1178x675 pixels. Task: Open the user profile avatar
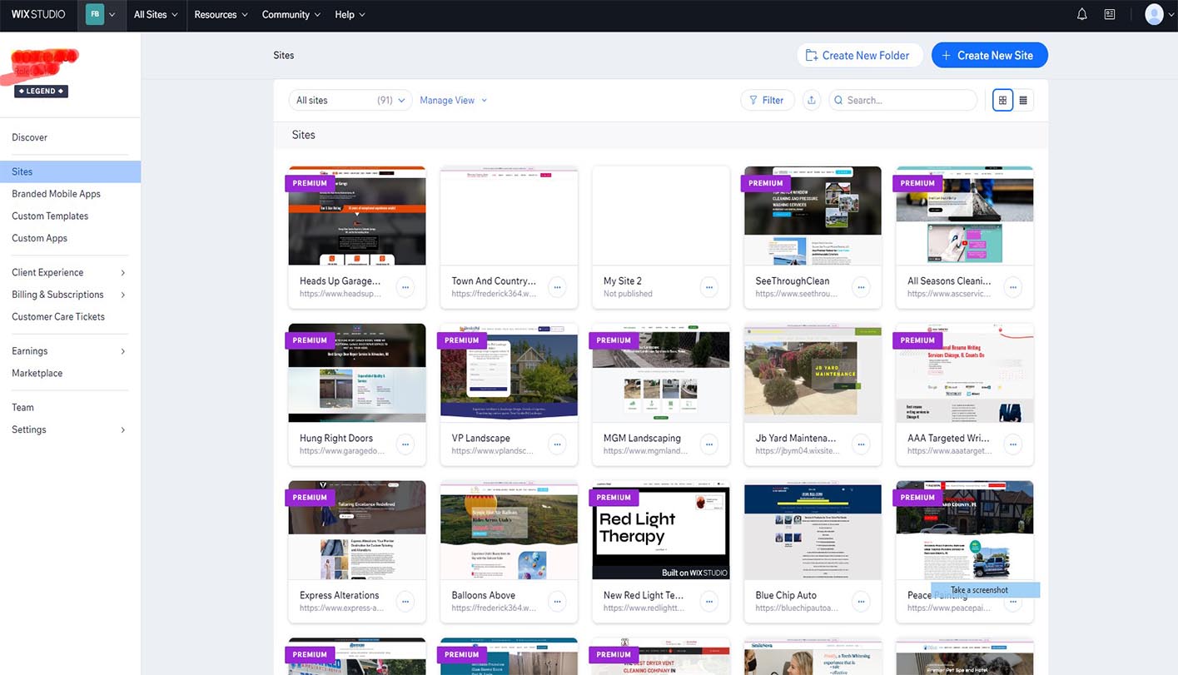[1154, 14]
